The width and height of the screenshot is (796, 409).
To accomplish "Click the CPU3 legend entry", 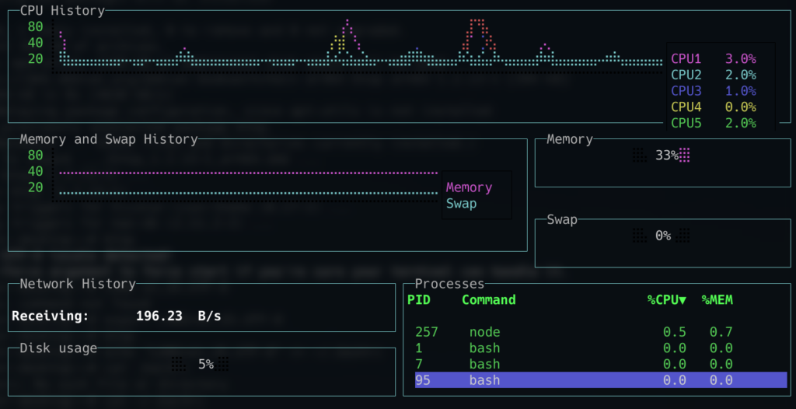I will pos(686,91).
